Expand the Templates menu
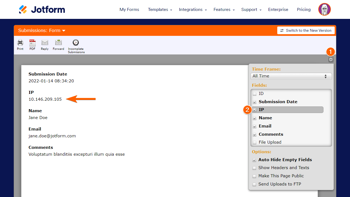350x197 pixels. (x=160, y=10)
